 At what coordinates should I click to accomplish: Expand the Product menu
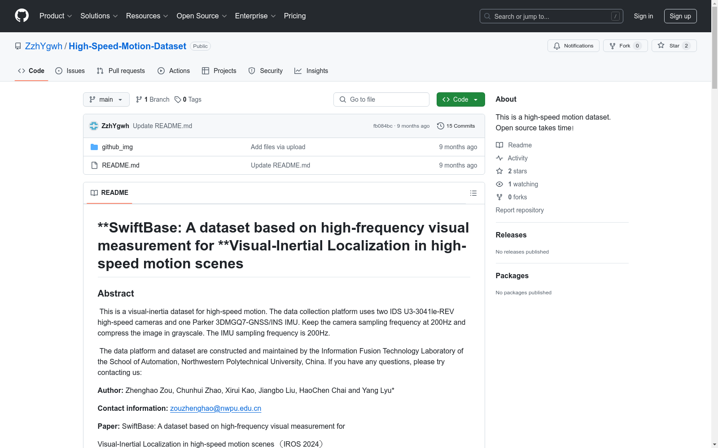click(x=56, y=16)
